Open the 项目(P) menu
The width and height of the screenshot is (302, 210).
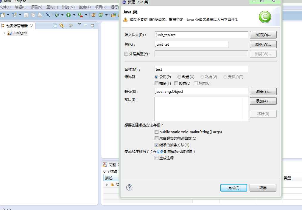point(101,7)
